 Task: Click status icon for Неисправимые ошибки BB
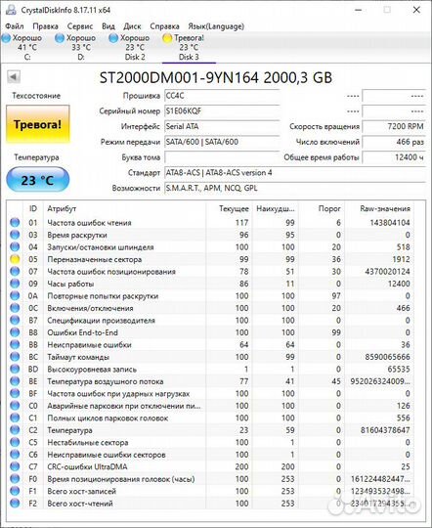[x=15, y=344]
